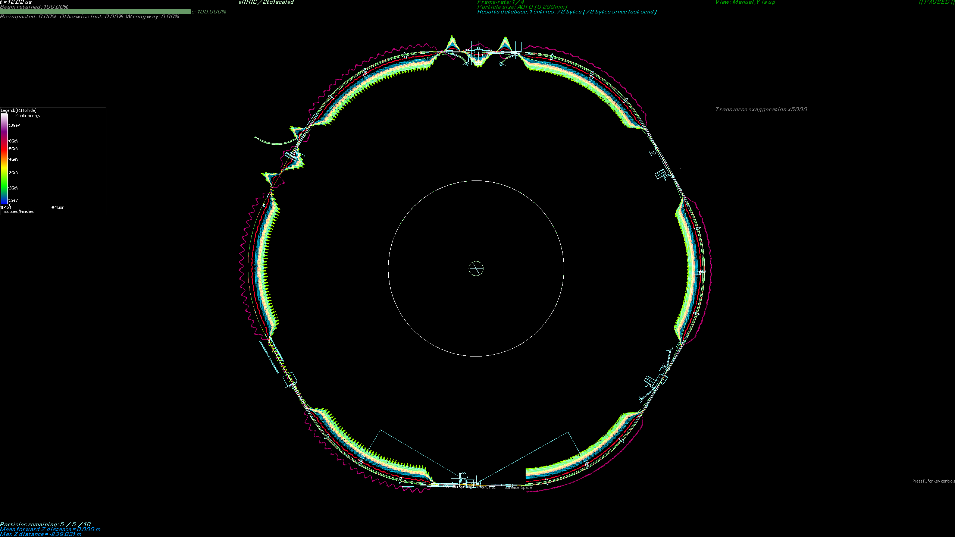This screenshot has width=955, height=537.
Task: Click the Max Z distance readout
Action: click(41, 534)
